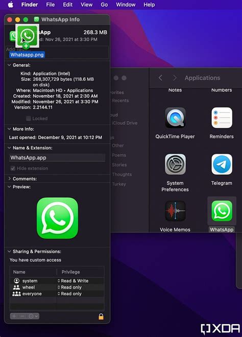This screenshot has width=242, height=337.
Task: Click the WhatsApp icon in Info title bar
Action: click(37, 19)
